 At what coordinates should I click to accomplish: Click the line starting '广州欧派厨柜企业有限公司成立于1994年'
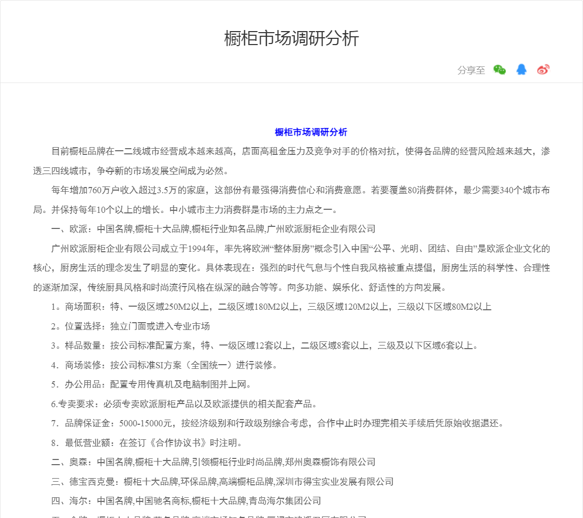(301, 249)
